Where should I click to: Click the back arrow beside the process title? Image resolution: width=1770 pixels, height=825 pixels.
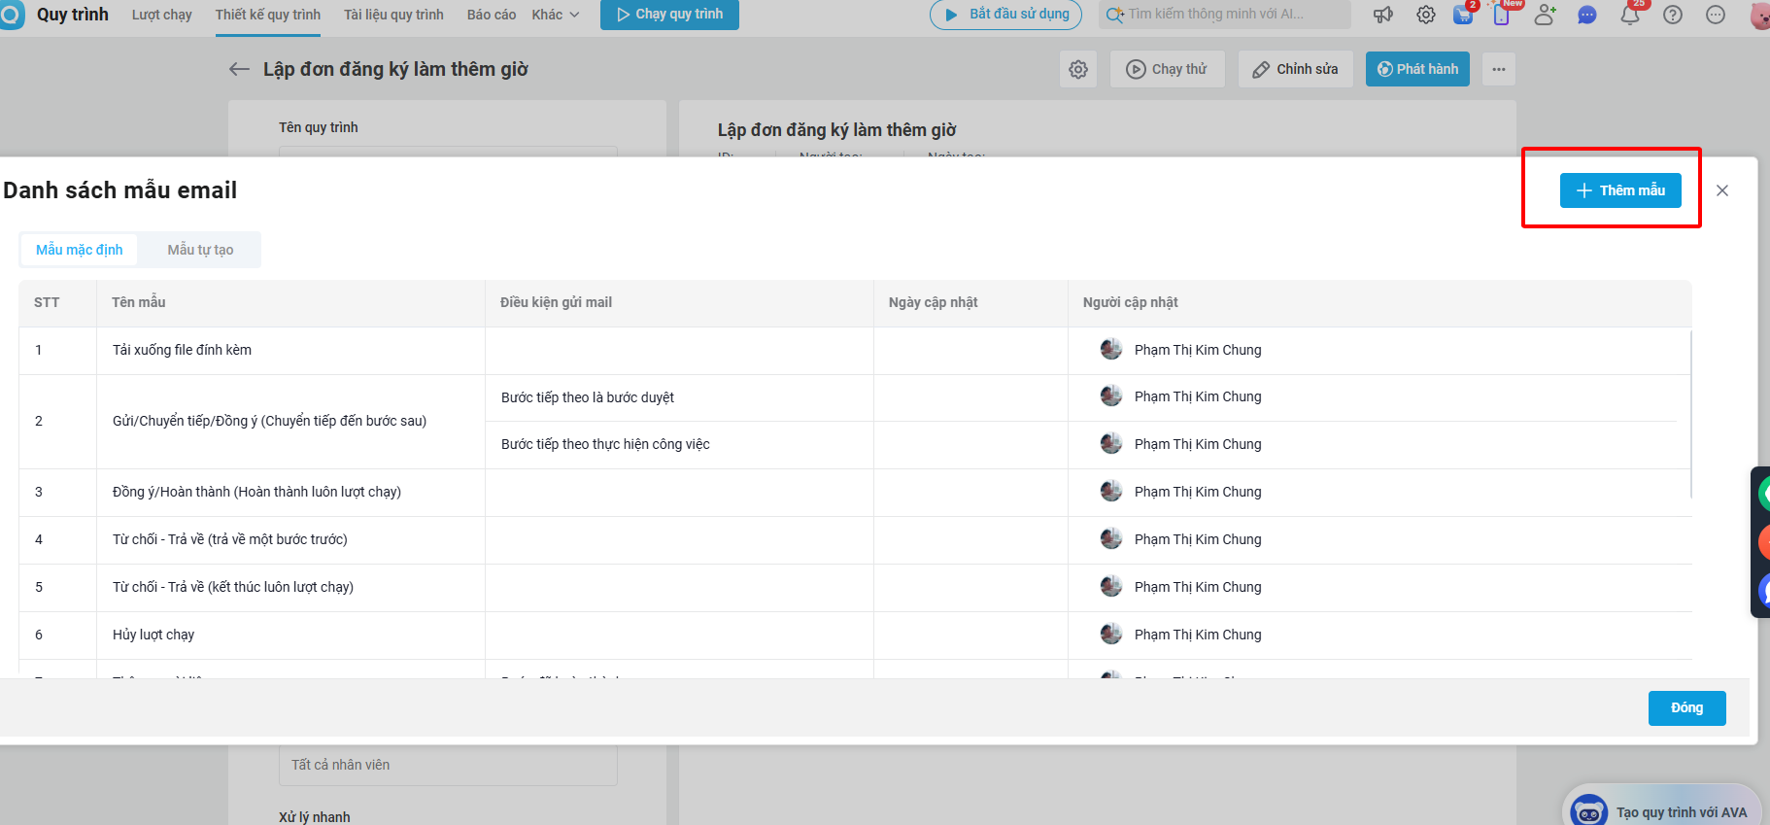tap(239, 69)
